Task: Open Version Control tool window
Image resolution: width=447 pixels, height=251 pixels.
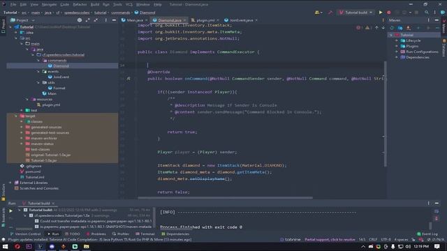Action: tap(25, 234)
